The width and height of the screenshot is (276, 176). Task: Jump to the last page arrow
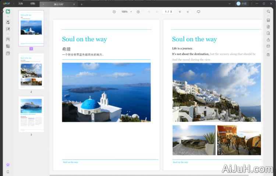[x=188, y=12]
